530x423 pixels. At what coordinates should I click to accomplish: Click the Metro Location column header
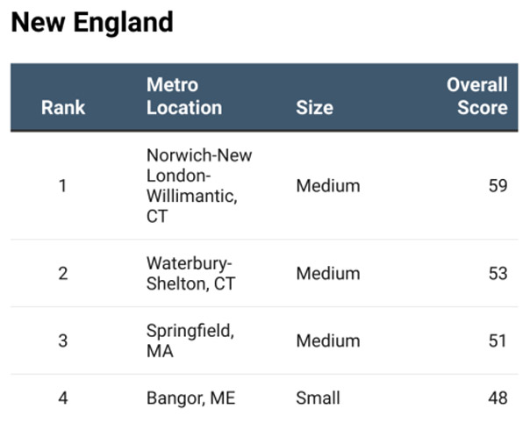(x=184, y=97)
